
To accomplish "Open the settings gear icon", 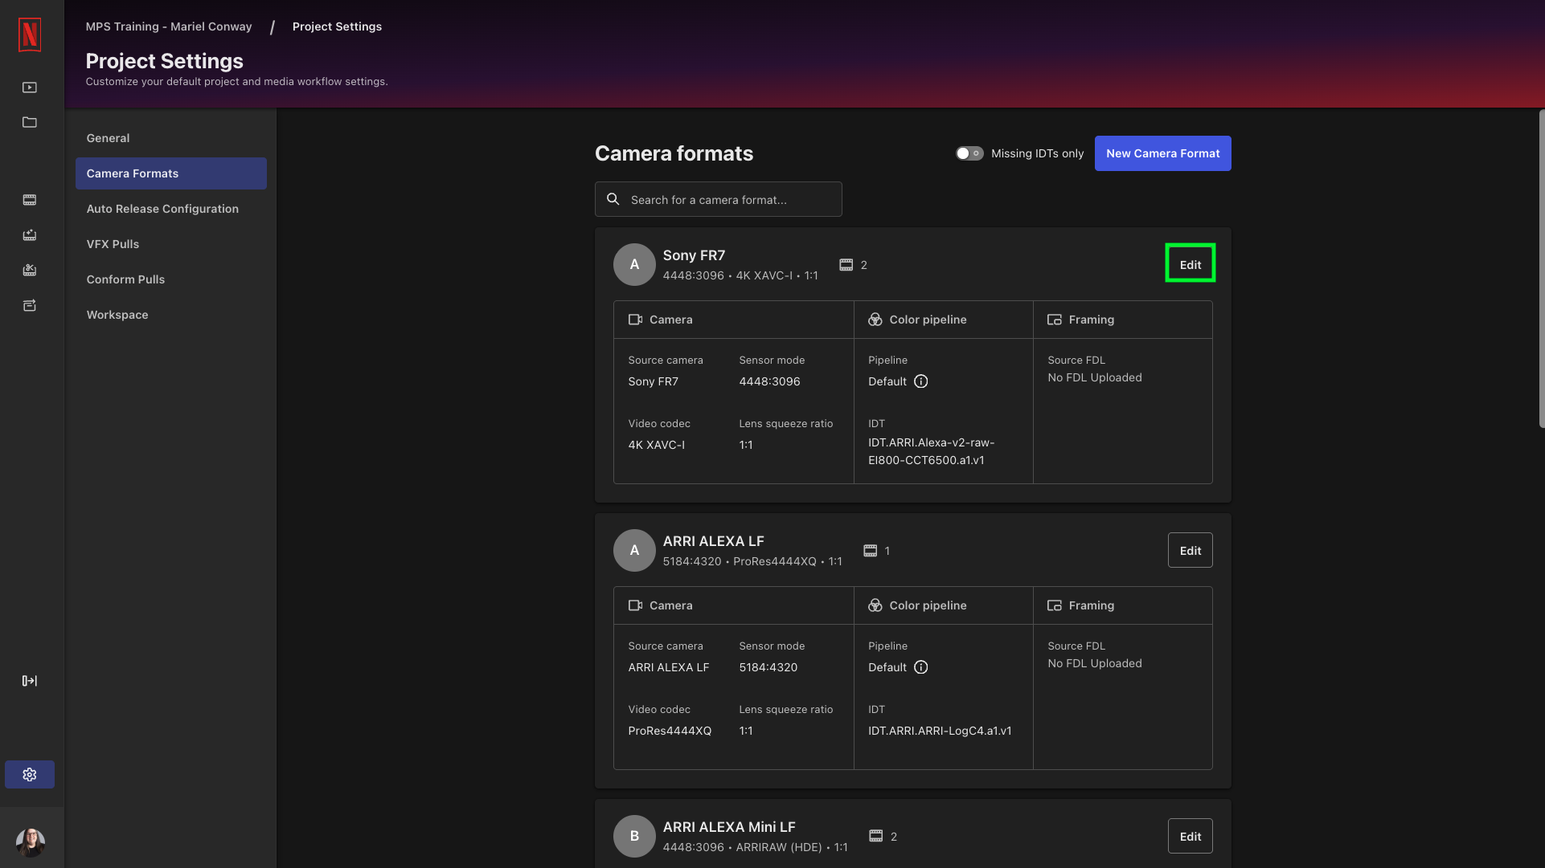I will tap(30, 775).
